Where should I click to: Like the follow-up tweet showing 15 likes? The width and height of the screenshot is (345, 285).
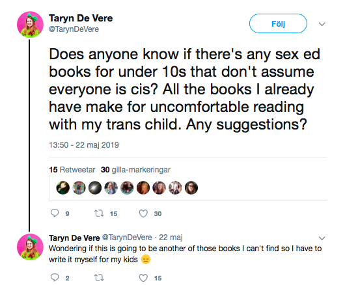pos(143,278)
